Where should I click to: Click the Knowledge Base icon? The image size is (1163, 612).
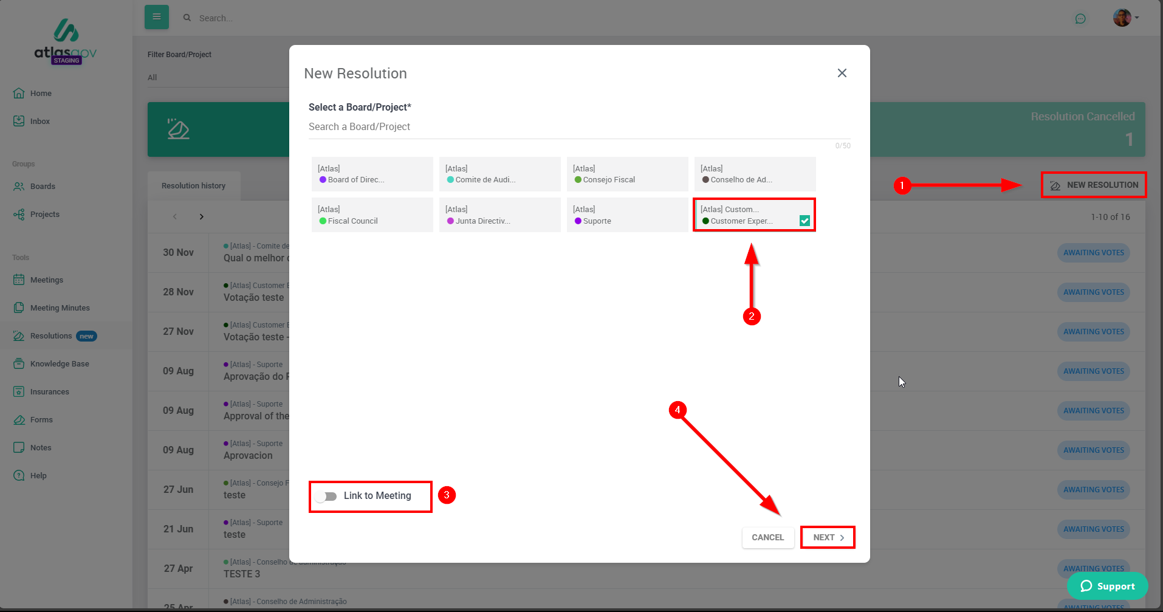pos(19,363)
